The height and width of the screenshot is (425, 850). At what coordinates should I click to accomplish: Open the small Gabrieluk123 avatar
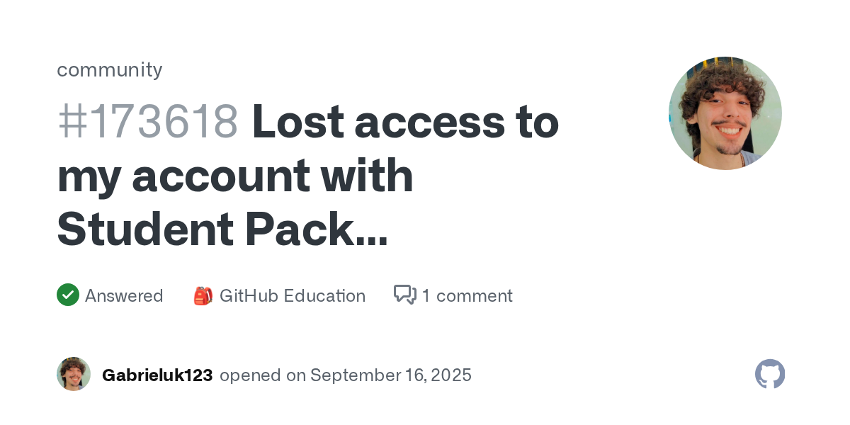pyautogui.click(x=74, y=374)
